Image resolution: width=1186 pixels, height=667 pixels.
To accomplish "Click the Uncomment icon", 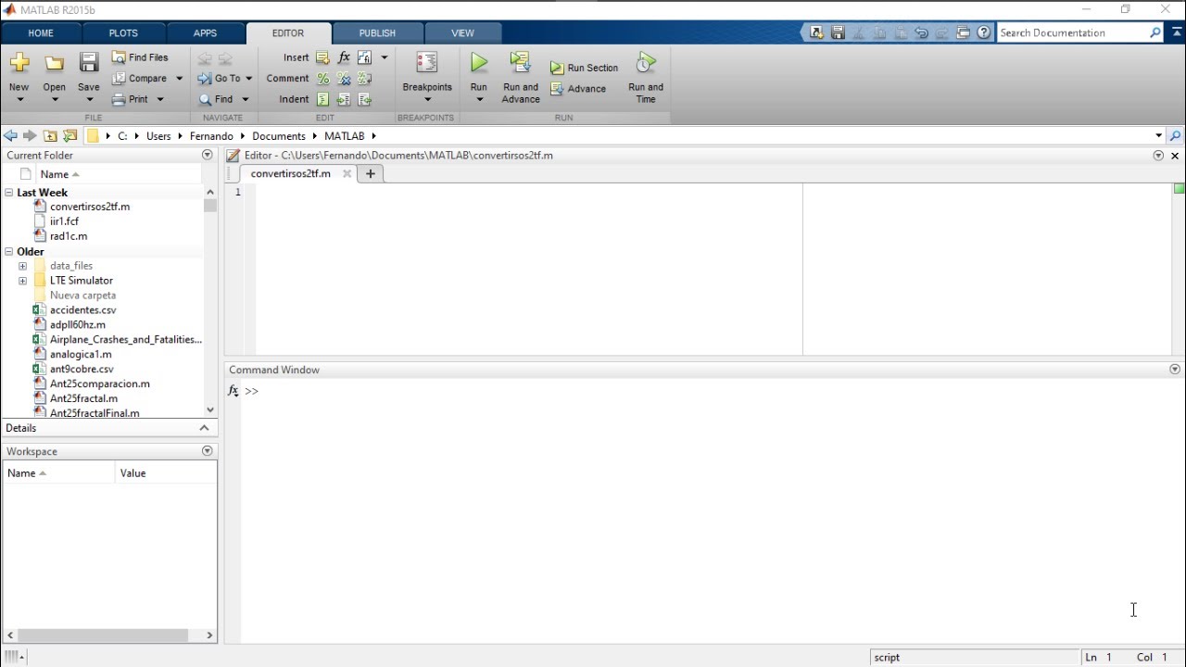I will click(344, 79).
